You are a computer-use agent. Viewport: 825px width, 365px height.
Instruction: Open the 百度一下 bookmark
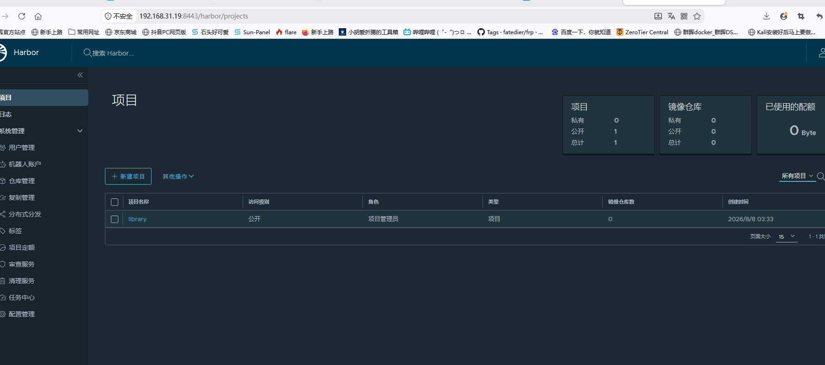581,32
